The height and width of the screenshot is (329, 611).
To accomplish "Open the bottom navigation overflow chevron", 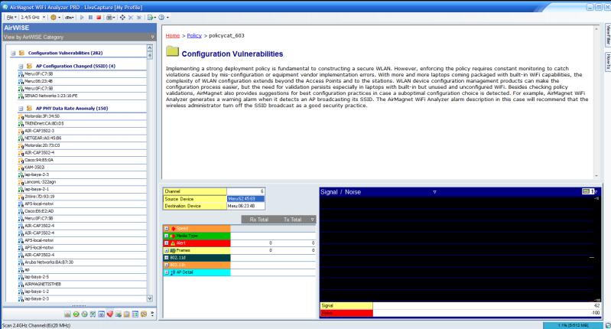I will pyautogui.click(x=152, y=314).
